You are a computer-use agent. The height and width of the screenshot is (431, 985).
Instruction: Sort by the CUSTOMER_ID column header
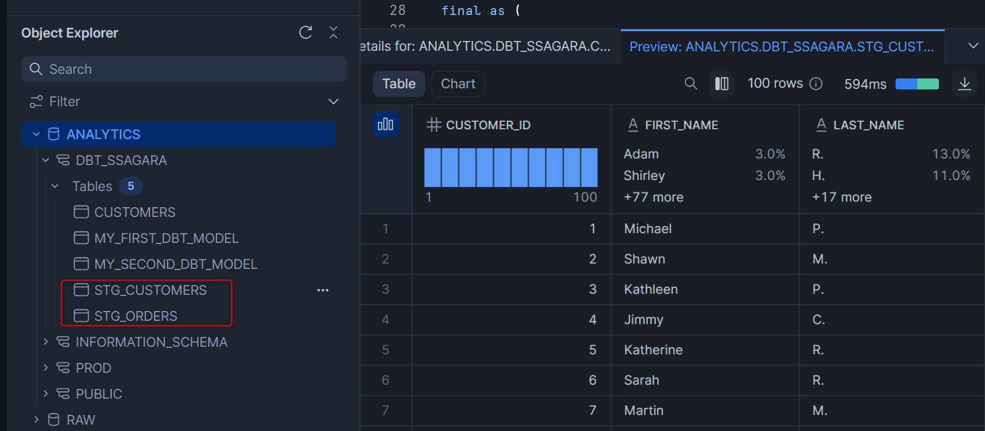click(488, 125)
